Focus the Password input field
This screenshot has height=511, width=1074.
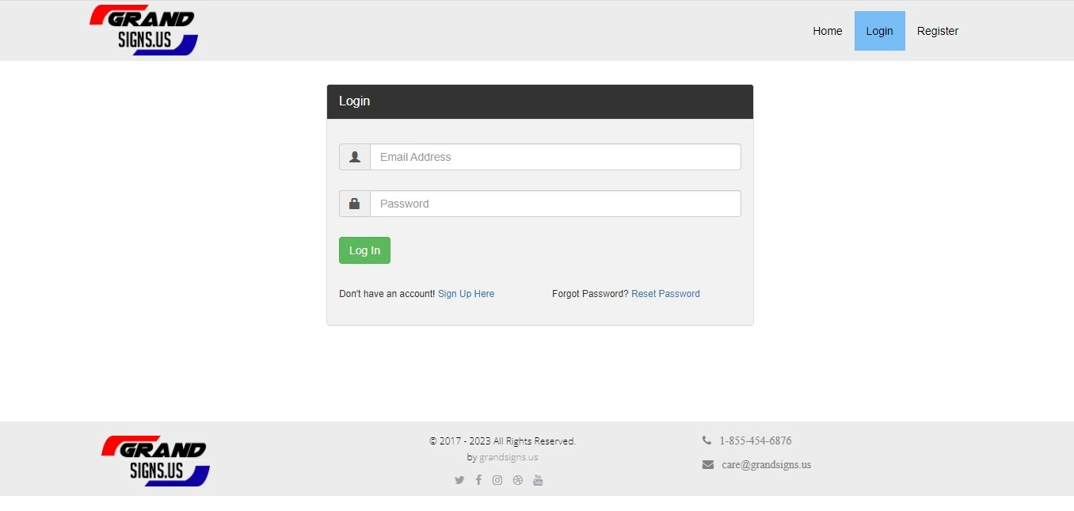(555, 204)
